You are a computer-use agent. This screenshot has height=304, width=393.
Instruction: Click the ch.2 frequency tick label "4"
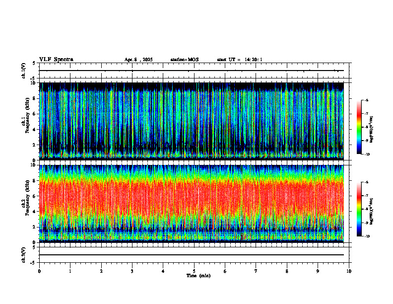point(35,212)
